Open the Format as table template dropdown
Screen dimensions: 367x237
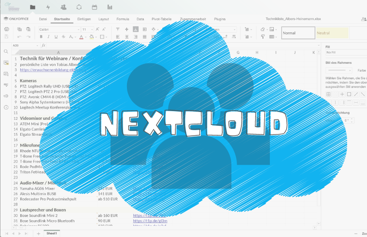tap(273, 37)
